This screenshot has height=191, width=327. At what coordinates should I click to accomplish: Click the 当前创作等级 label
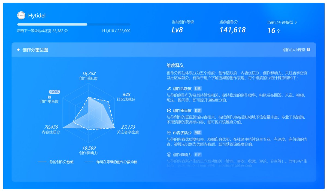click(x=183, y=22)
